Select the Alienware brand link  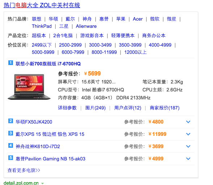click(86, 26)
